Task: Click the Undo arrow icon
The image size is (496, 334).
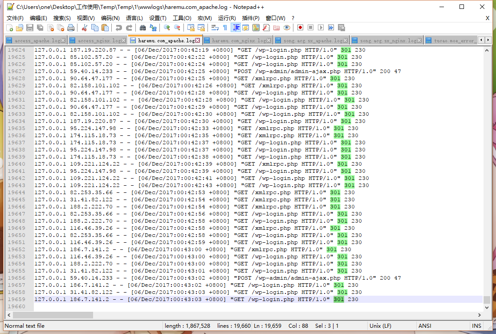Action: pyautogui.click(x=118, y=28)
